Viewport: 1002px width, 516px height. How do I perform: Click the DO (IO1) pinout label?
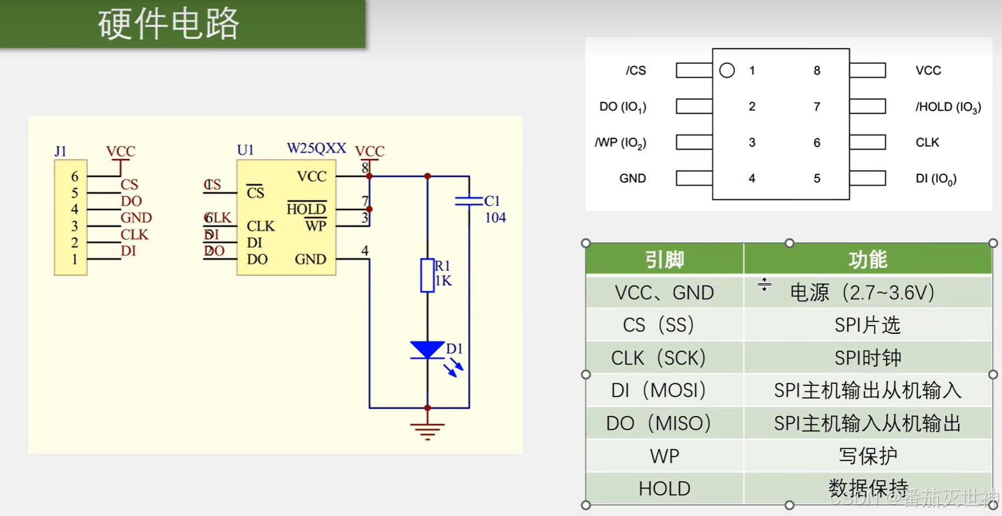(x=623, y=106)
